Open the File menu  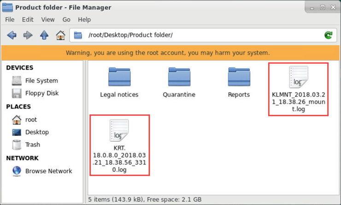tap(10, 19)
